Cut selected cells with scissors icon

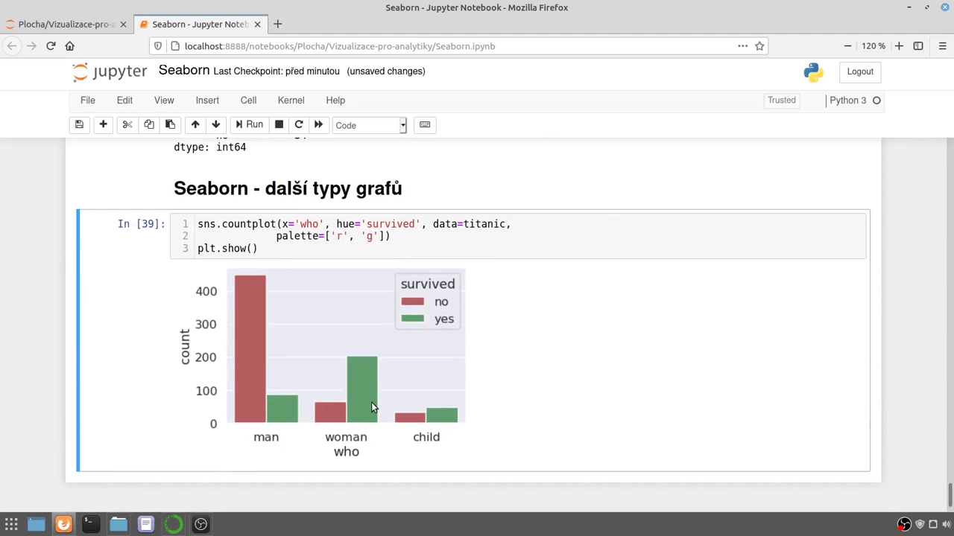click(x=127, y=125)
